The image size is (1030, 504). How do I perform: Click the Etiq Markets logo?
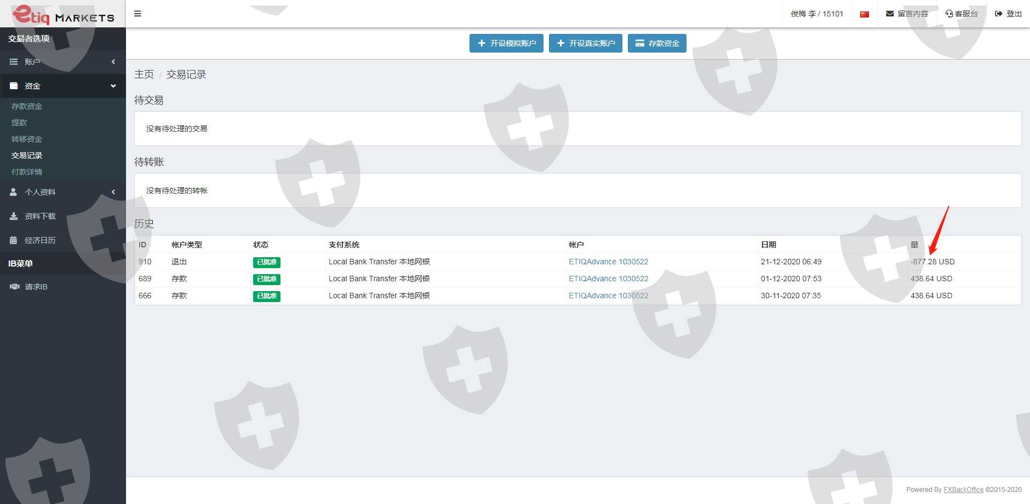point(63,15)
